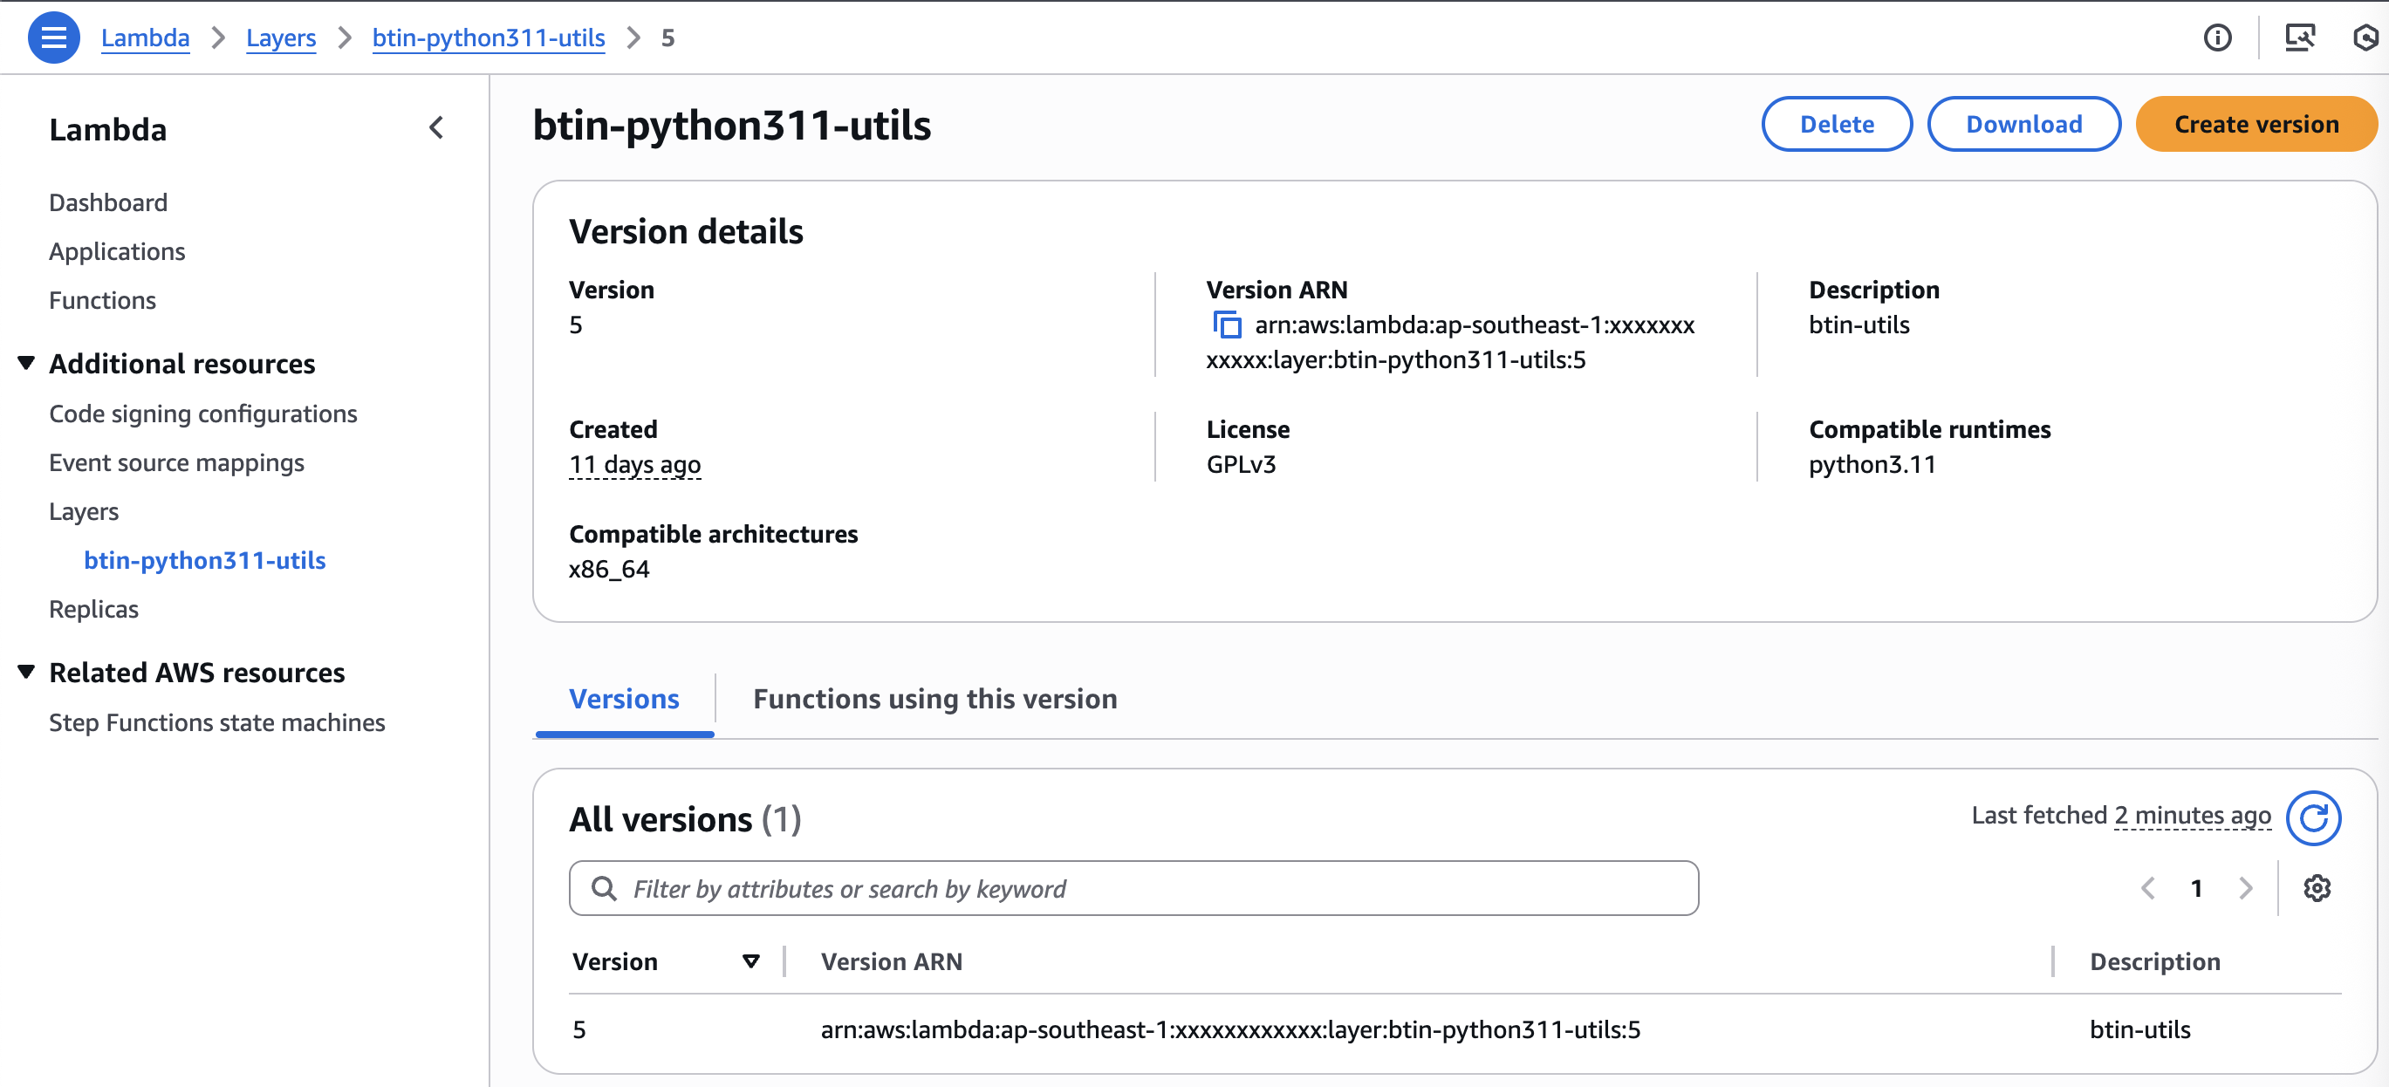Viewport: 2389px width, 1087px height.
Task: Copy the Version ARN via copy icon
Action: (1227, 325)
